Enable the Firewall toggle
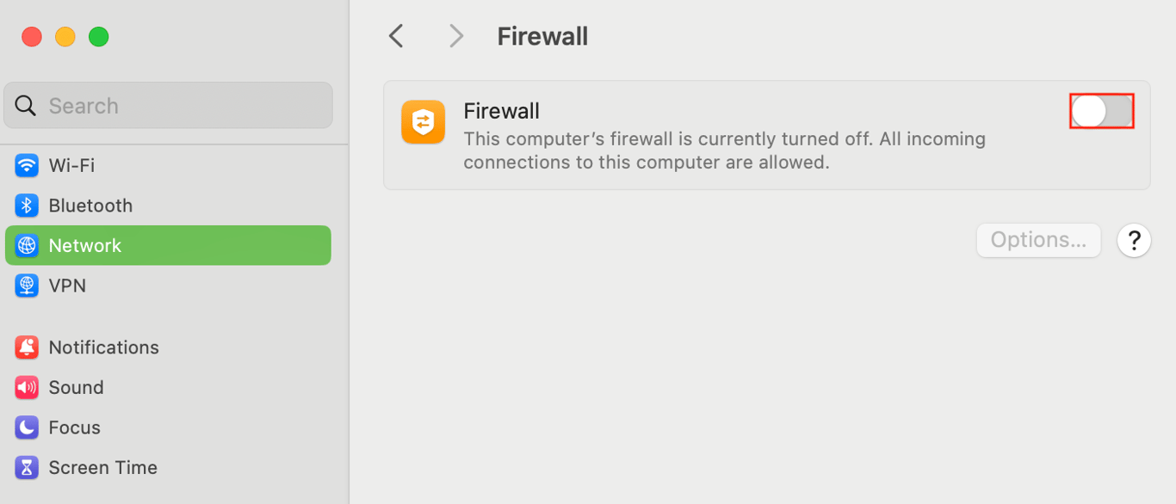The image size is (1176, 504). pos(1101,111)
